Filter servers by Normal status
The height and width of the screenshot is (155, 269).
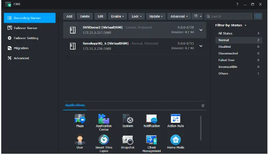(238, 40)
